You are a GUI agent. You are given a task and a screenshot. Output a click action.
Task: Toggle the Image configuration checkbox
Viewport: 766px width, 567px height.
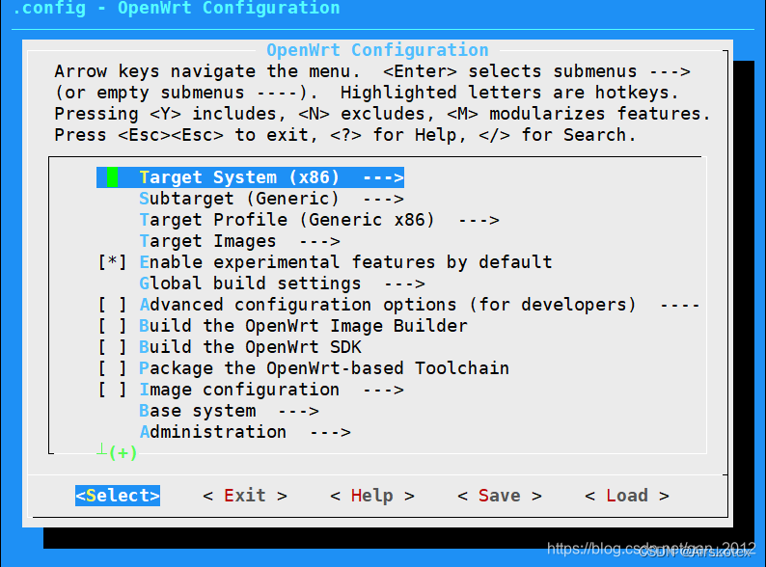click(112, 390)
